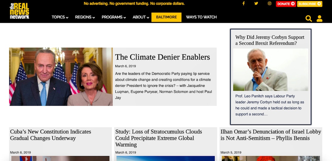Open the Twitter profile icon

click(x=256, y=3)
